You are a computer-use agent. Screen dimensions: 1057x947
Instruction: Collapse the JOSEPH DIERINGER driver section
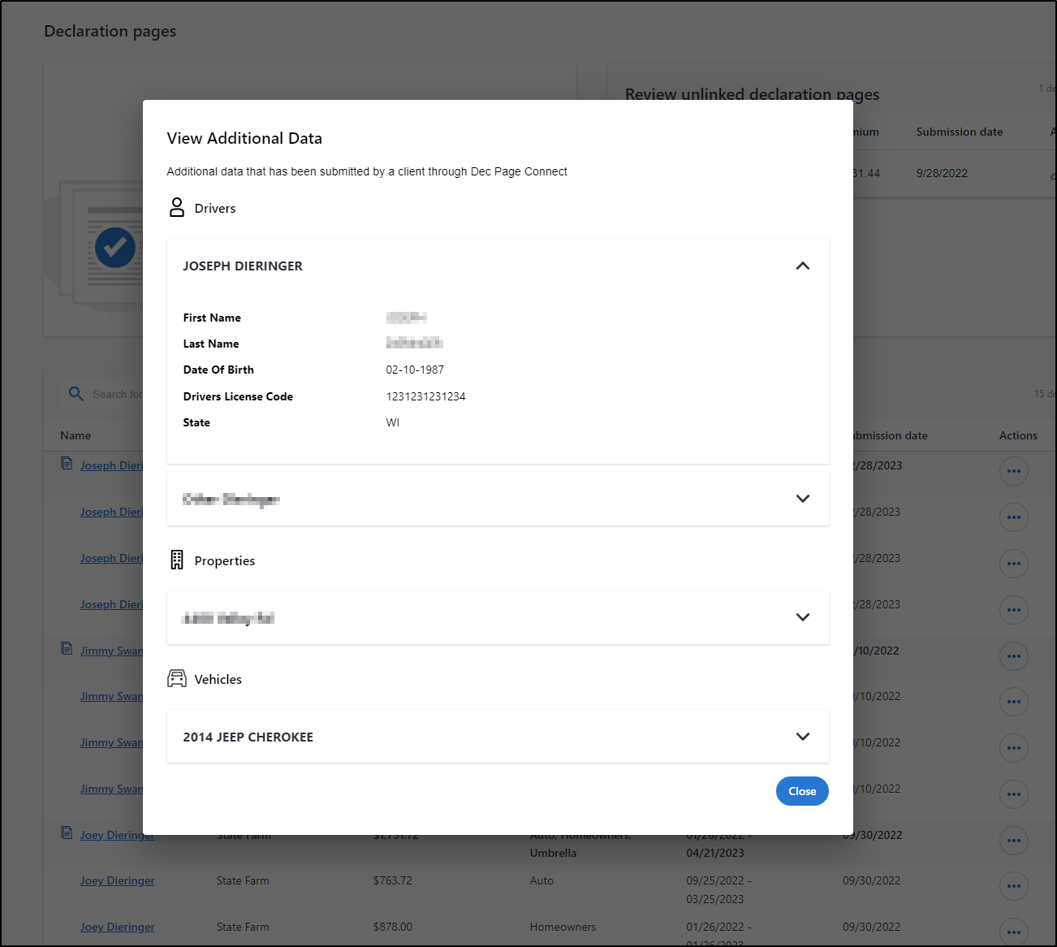tap(802, 266)
